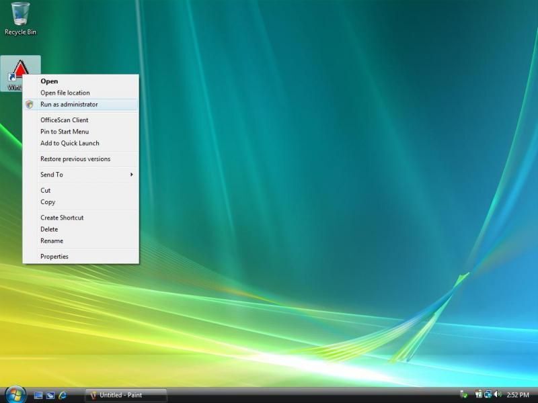Click the Recycle Bin desktop icon
538x403 pixels.
click(x=20, y=15)
